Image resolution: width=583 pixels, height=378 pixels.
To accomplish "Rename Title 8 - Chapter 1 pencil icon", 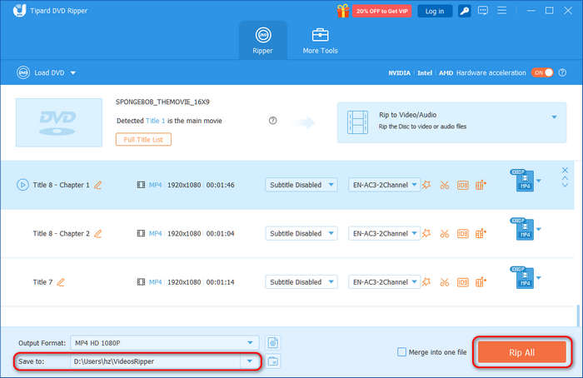I will click(97, 185).
